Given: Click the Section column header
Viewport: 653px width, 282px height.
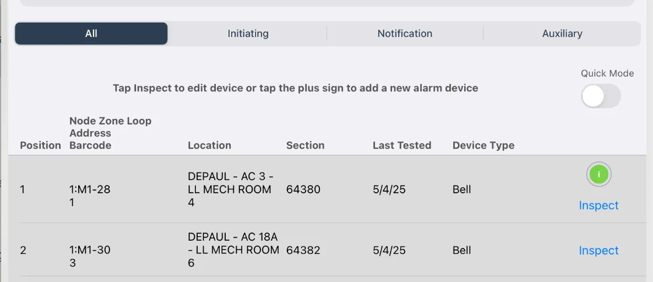Looking at the screenshot, I should coord(305,145).
